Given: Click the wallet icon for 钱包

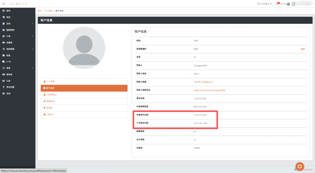Looking at the screenshot, I should pos(3,55).
